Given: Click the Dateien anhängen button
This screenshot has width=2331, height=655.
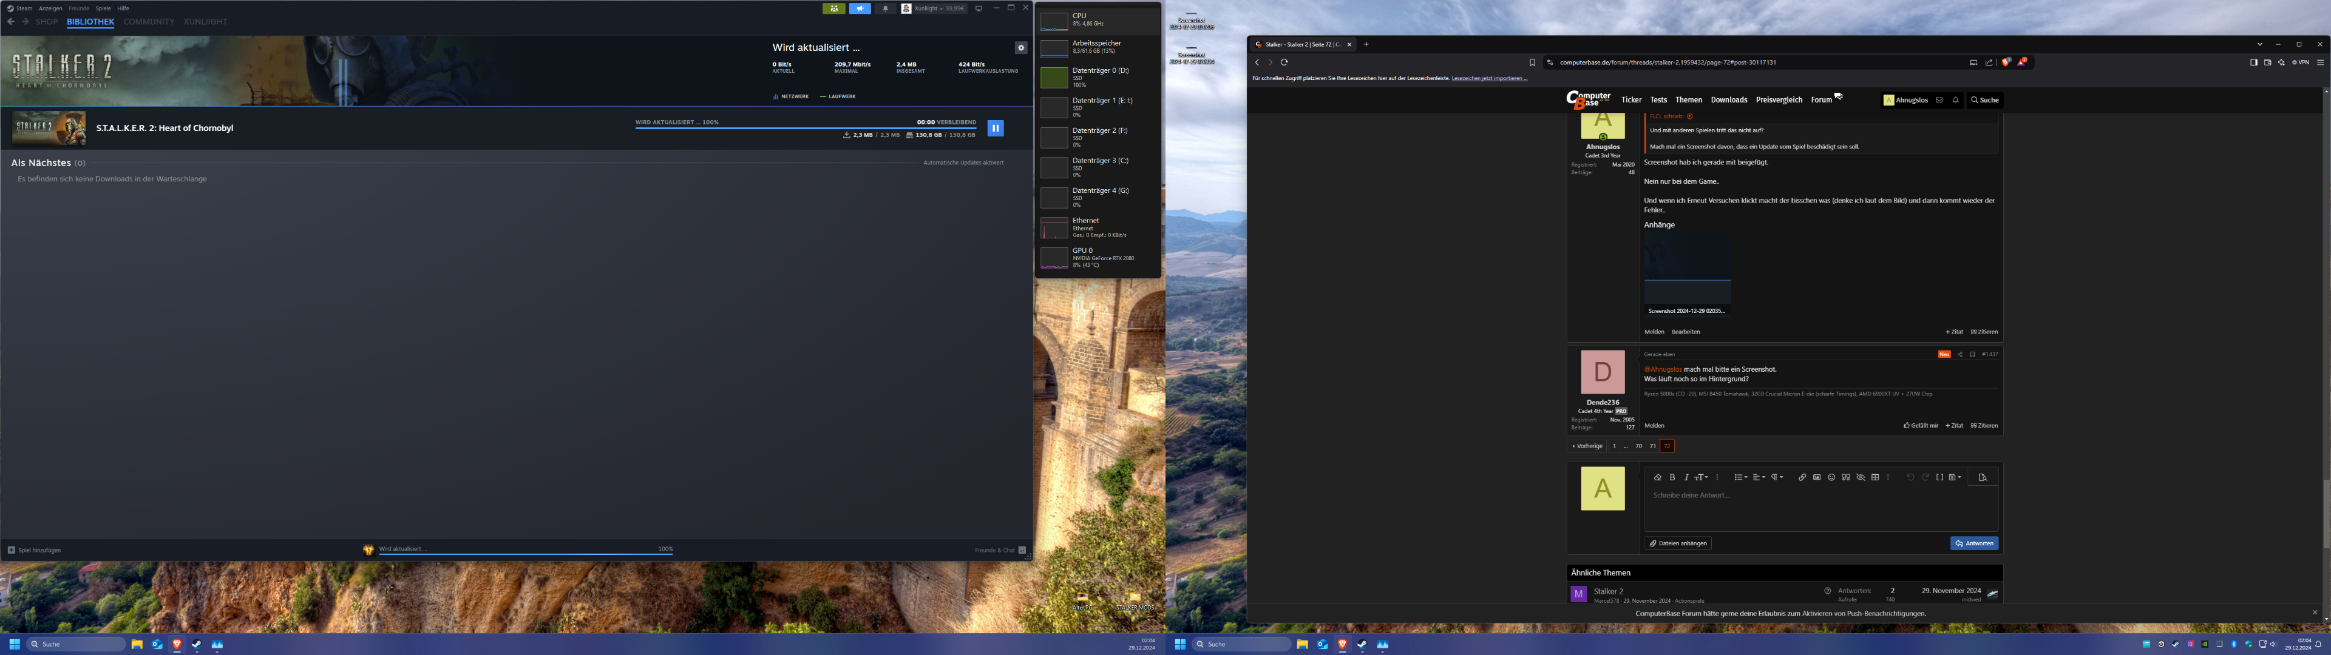Looking at the screenshot, I should tap(1678, 544).
